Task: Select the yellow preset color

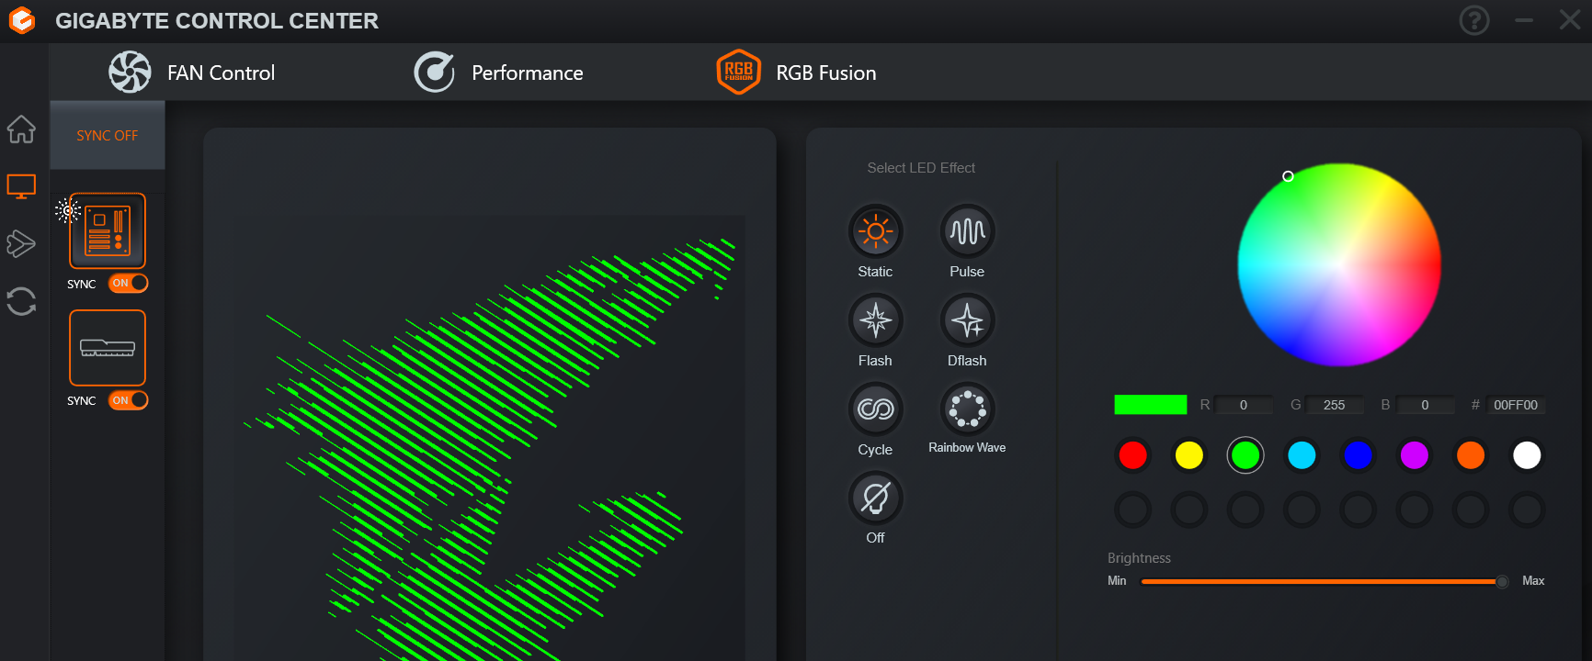Action: tap(1189, 455)
